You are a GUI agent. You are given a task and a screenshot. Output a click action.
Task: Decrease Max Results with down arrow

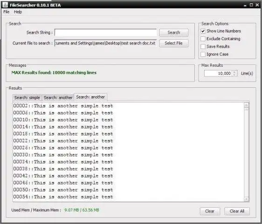click(234, 75)
